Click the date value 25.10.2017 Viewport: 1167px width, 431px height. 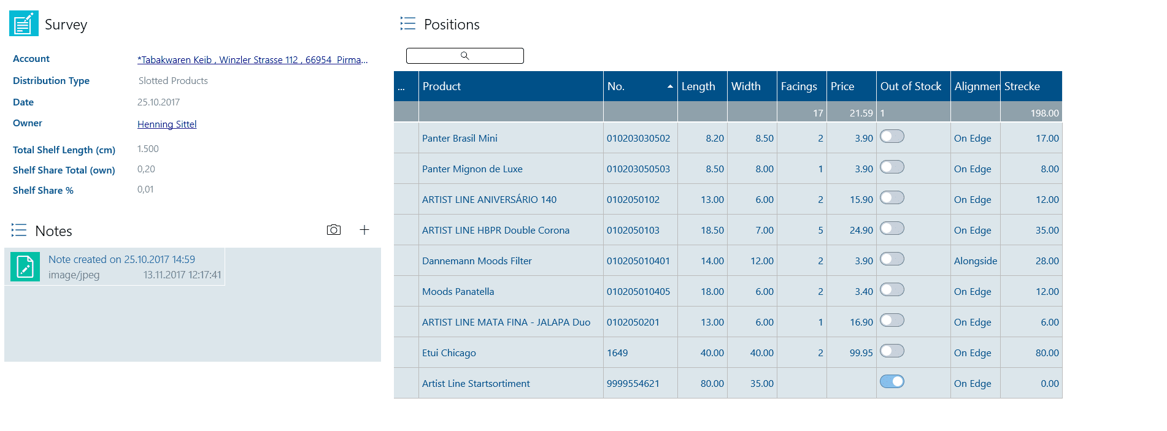pos(158,102)
